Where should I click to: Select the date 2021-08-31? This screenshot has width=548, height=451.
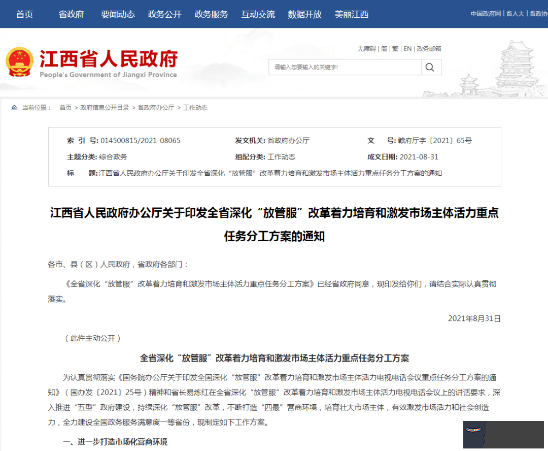419,157
